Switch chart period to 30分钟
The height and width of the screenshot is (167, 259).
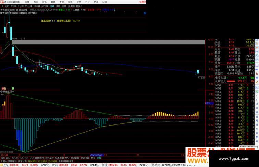point(37,6)
